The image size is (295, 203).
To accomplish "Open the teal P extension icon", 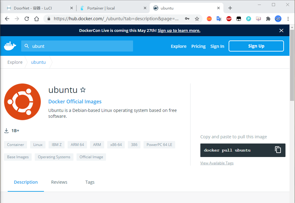I will pyautogui.click(x=249, y=19).
